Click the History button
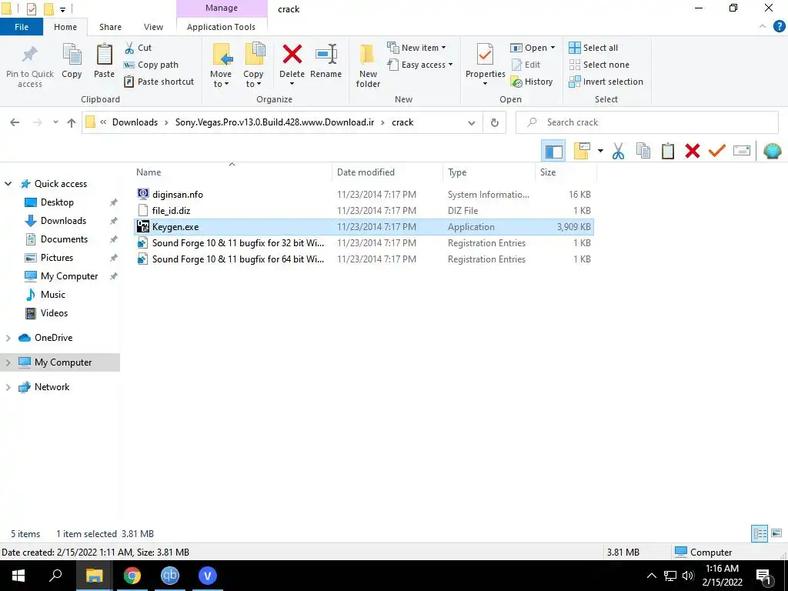 pos(532,82)
